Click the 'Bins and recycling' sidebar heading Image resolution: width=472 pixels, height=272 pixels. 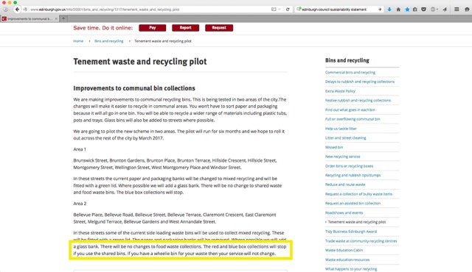click(x=347, y=60)
